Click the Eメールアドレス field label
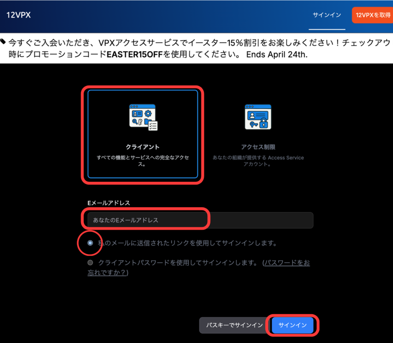 coord(109,203)
